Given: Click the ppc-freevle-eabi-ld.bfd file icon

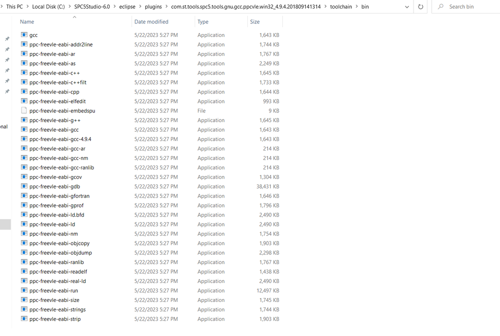Looking at the screenshot, I should click(24, 214).
